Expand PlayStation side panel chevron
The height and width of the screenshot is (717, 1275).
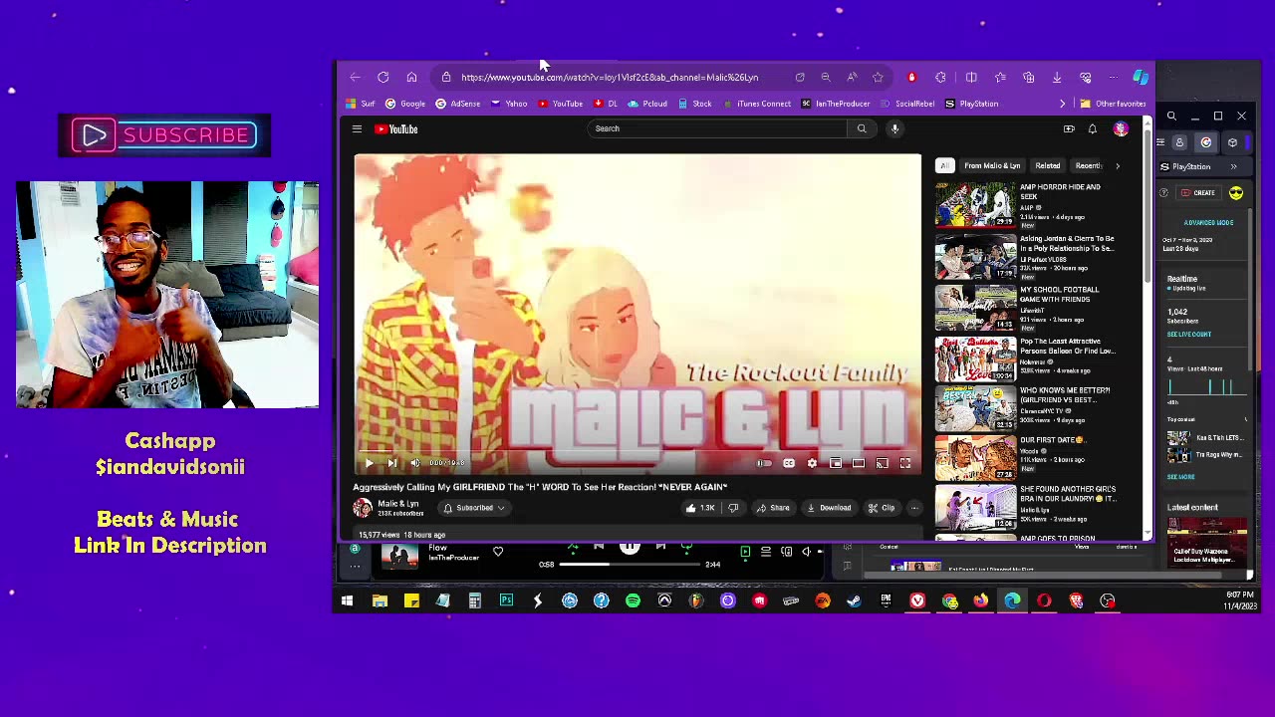[x=1233, y=166]
